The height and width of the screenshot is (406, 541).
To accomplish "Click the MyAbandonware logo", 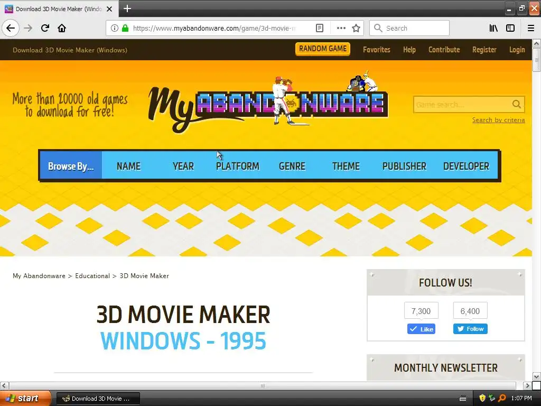I will coord(268,102).
